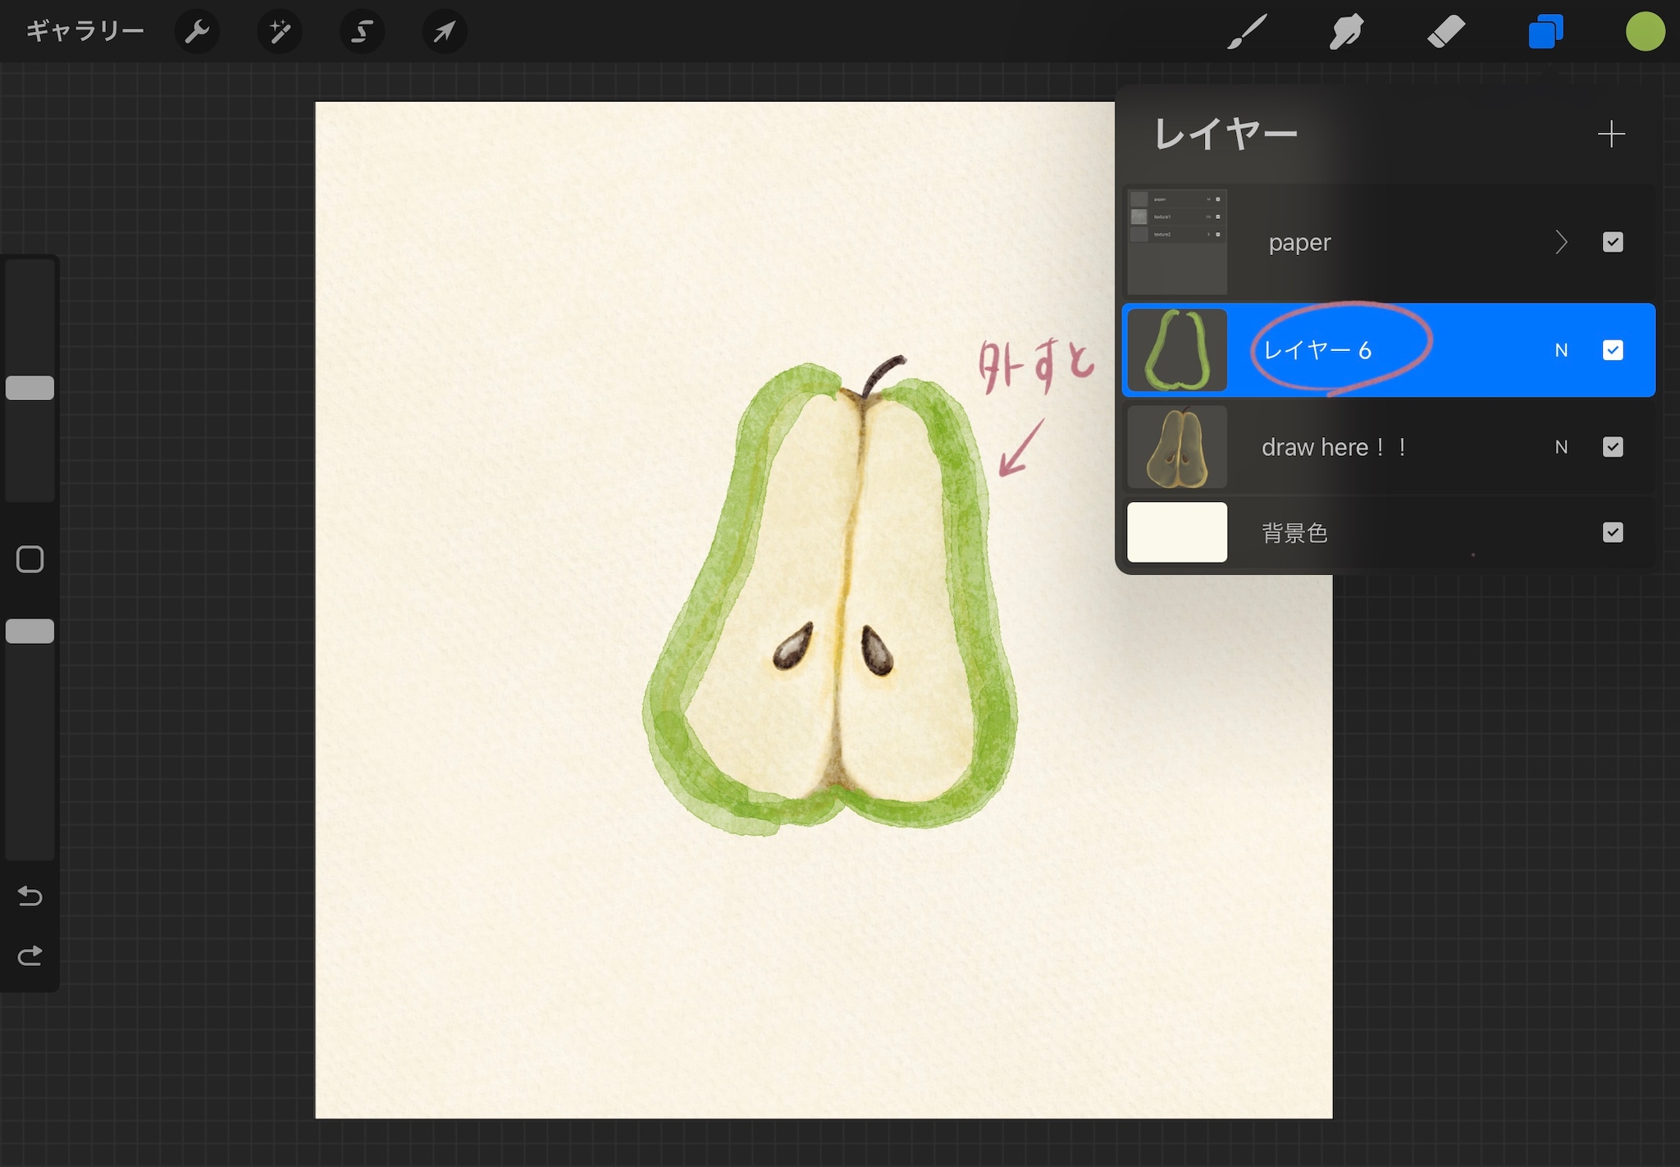The image size is (1680, 1167).
Task: Click the brush opacity slider handle
Action: pyautogui.click(x=30, y=631)
